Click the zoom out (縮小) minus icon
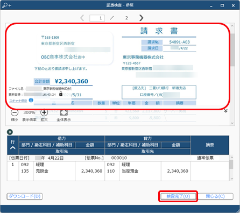Viewport: 240px width, 213px height. coord(15,112)
